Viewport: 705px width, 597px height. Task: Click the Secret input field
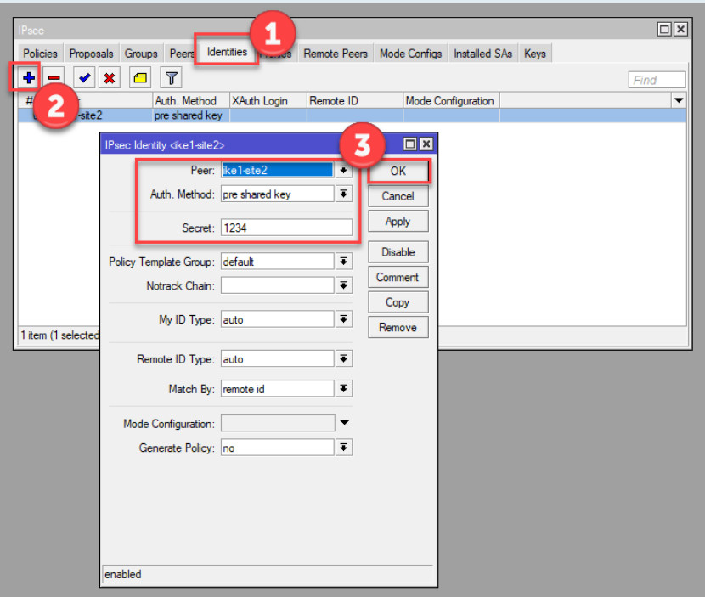[286, 228]
